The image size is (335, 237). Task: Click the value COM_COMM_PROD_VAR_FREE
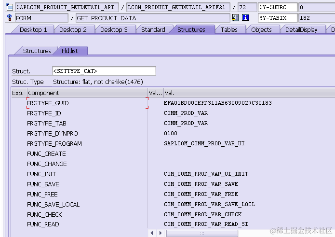click(201, 194)
